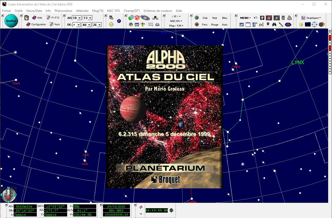The image size is (332, 218).
Task: Toggle the green light indicator
Action: tap(197, 18)
